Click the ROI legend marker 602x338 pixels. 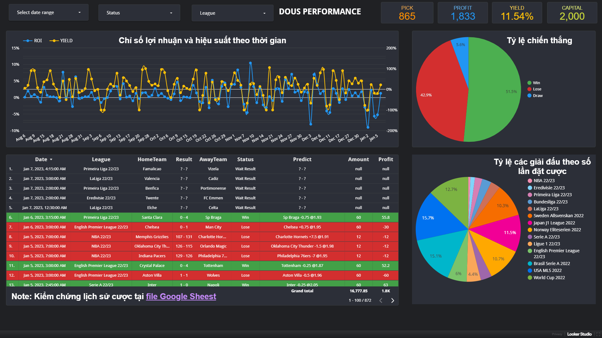click(28, 41)
